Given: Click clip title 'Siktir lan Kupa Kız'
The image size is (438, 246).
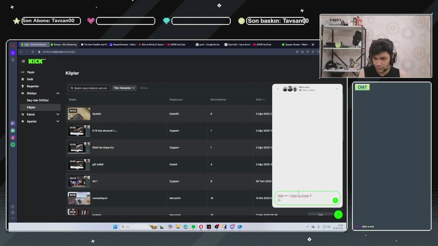Looking at the screenshot, I should coord(103,148).
